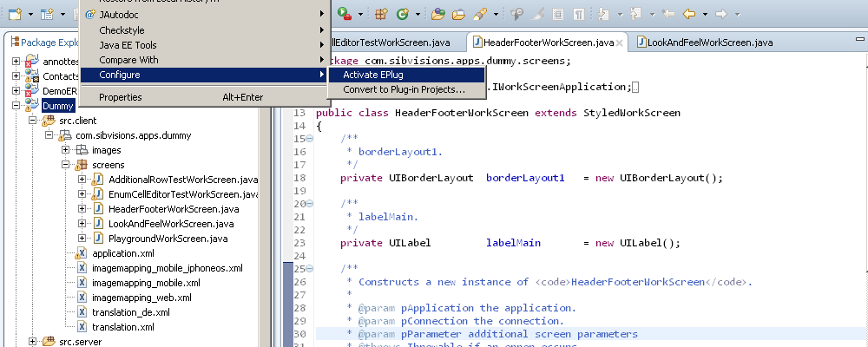Open the New Java Class dropdown arrow
Viewport: 868px width, 347px height.
(418, 15)
